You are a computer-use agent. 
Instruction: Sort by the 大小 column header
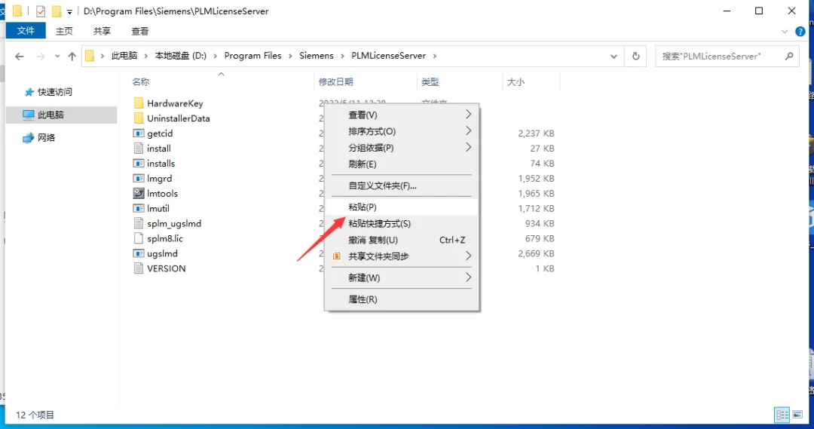click(x=516, y=81)
